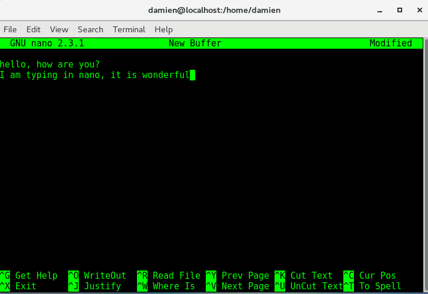
Task: Open the View menu
Action: (59, 29)
